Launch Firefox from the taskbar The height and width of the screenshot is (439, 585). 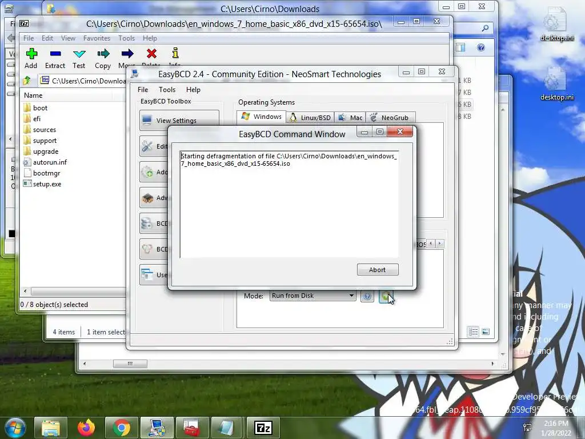(86, 428)
